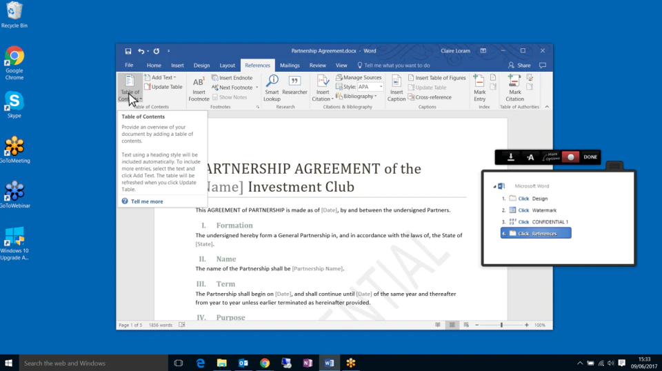Click the Tell me more link
Screen dimensions: 662x371
[146, 201]
